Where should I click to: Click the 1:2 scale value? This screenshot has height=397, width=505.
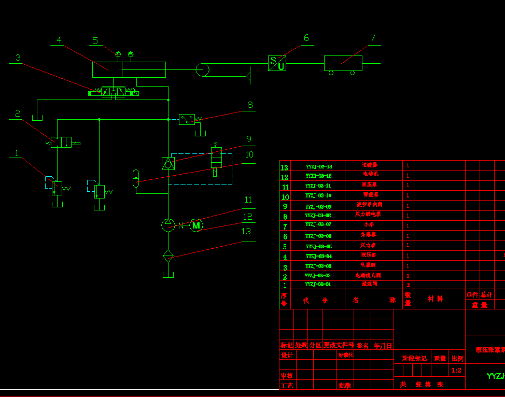click(456, 370)
